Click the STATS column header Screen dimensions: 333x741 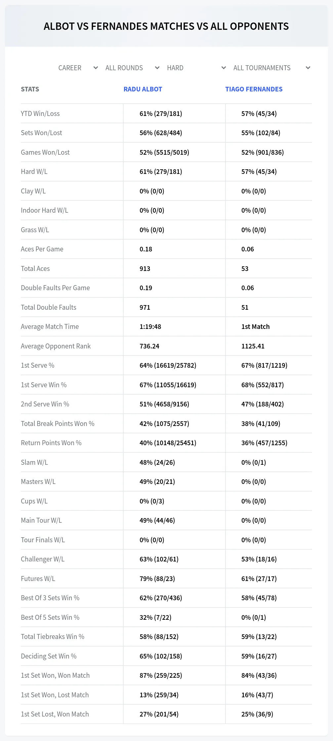point(30,89)
